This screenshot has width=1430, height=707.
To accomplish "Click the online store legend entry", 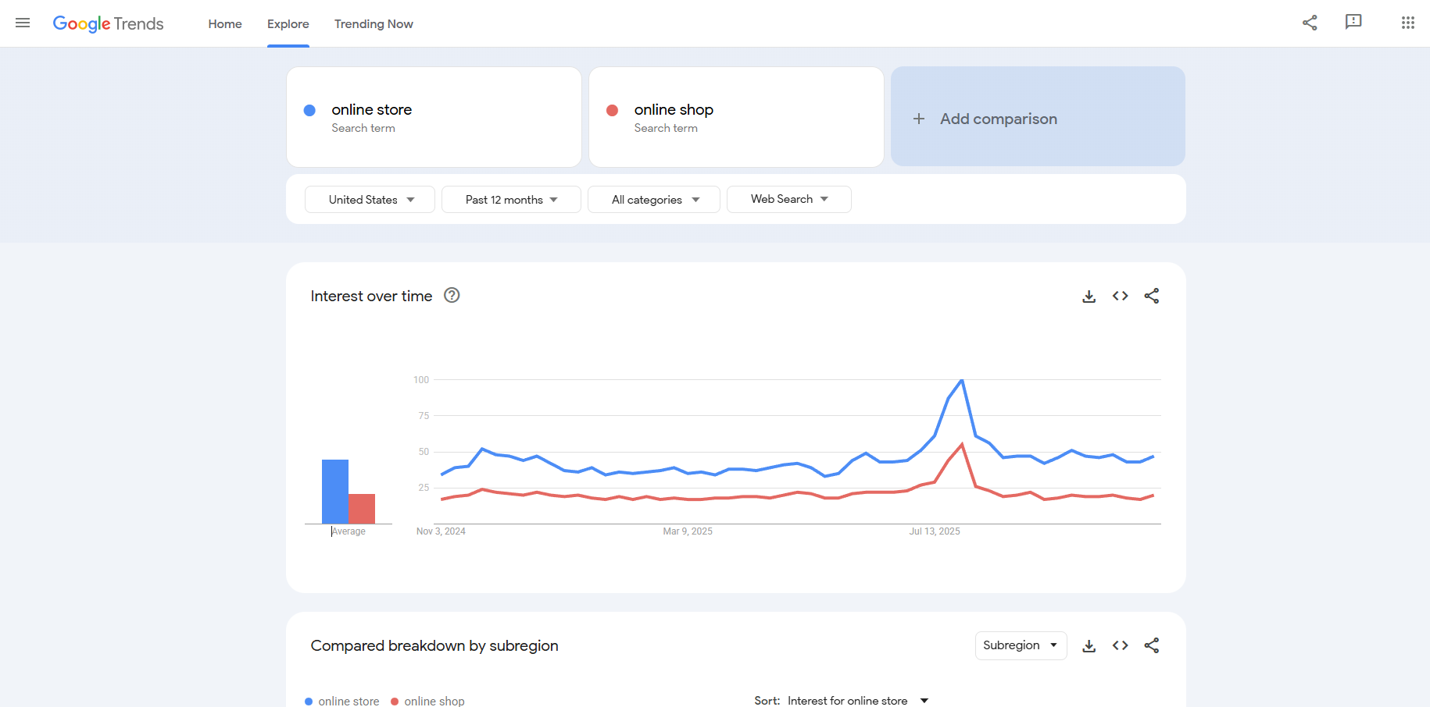I will click(342, 701).
